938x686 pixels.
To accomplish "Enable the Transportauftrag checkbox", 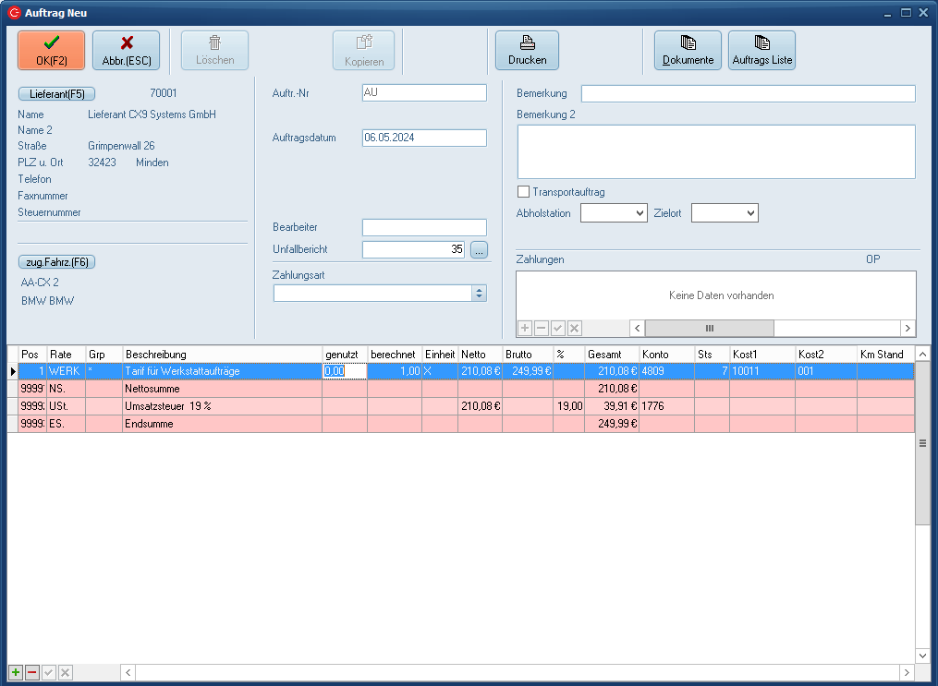I will tap(524, 192).
